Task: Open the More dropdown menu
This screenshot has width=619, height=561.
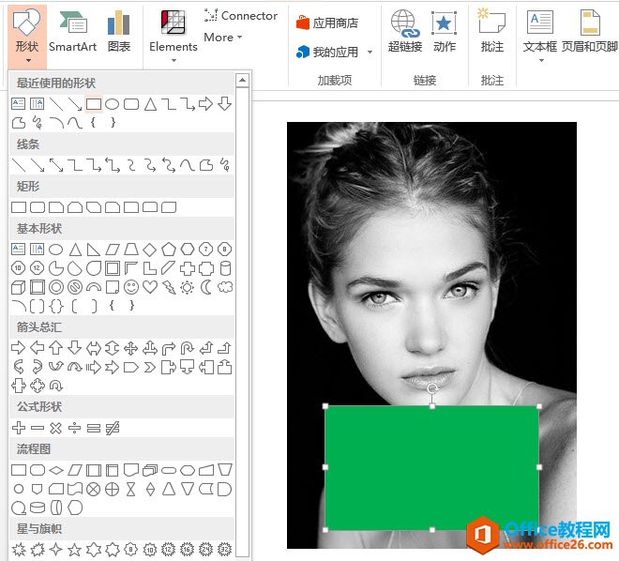Action: tap(223, 38)
